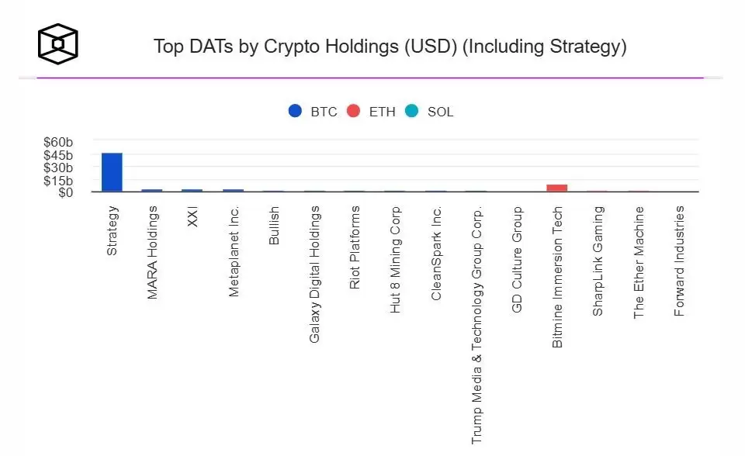This screenshot has width=745, height=456.
Task: Toggle the ETH legend red dot
Action: pyautogui.click(x=354, y=111)
